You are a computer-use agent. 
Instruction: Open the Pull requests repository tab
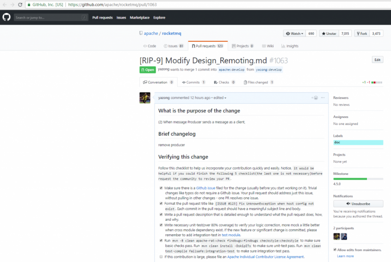tap(207, 46)
